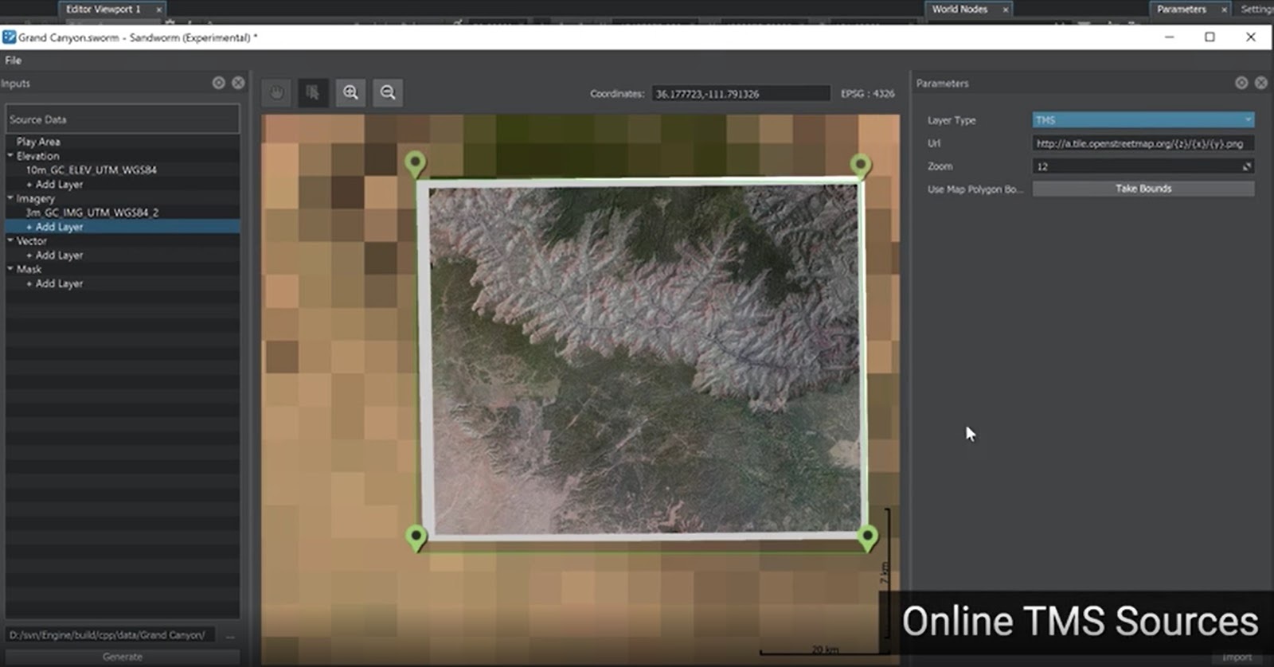Collapse the Imagery tree group
1274x667 pixels.
(x=10, y=198)
